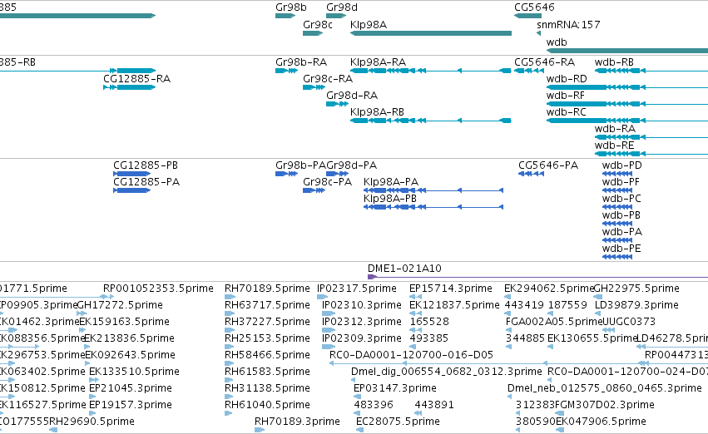
Task: Select the IP02310.3prime EST label
Action: tap(362, 305)
